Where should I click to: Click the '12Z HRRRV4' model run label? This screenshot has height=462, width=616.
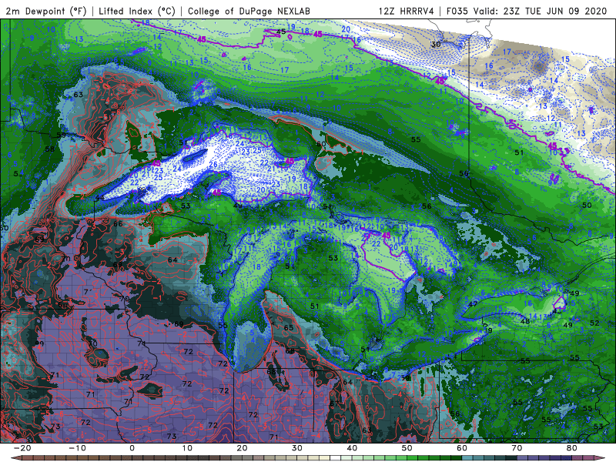tap(407, 11)
